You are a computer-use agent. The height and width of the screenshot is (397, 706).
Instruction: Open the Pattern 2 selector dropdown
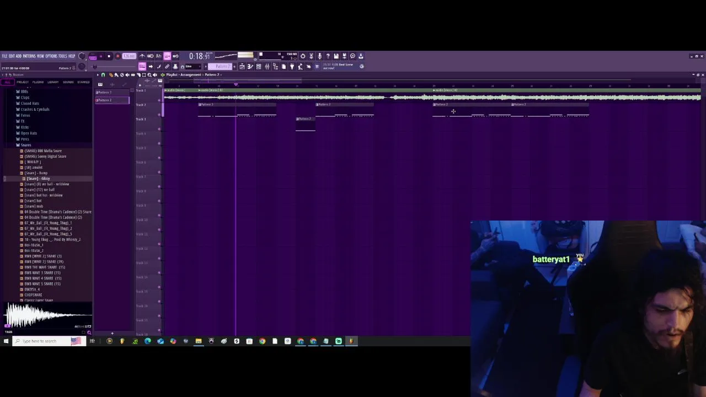coord(221,66)
